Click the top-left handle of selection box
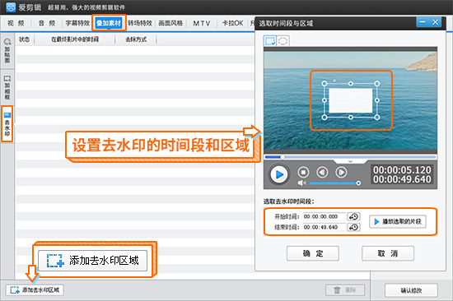453x301 pixels. (325, 84)
